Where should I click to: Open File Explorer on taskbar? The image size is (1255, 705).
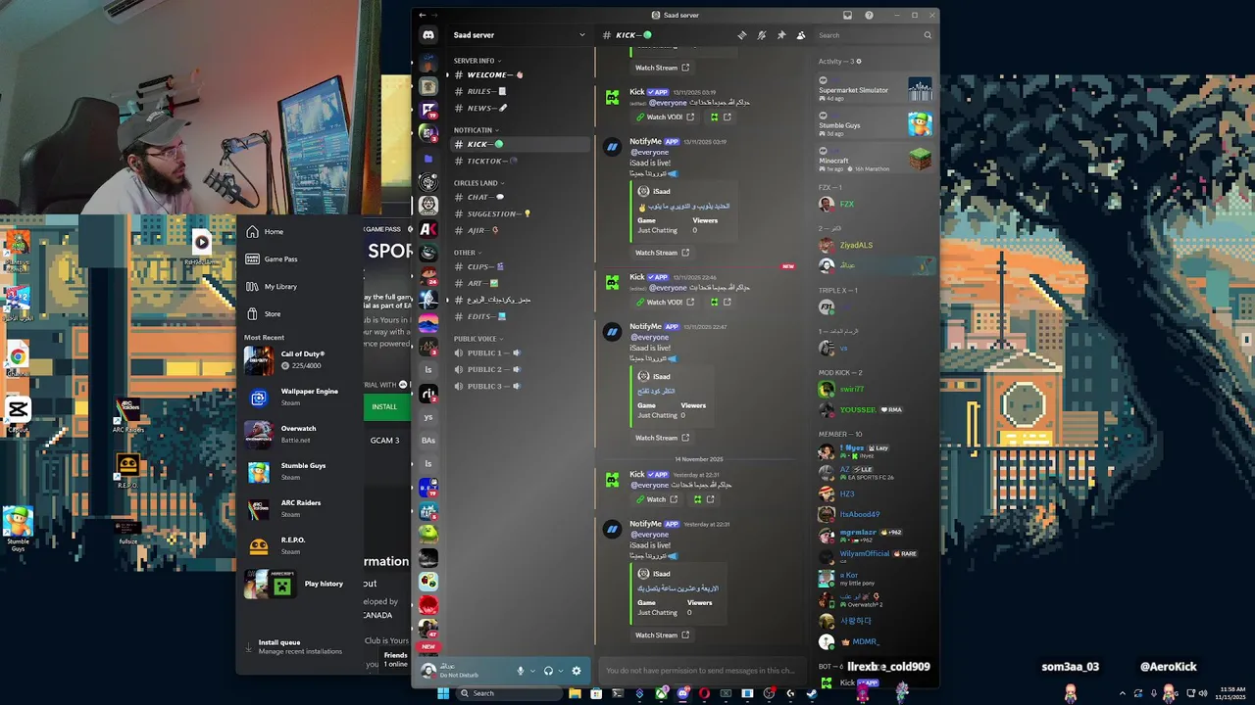tap(575, 693)
